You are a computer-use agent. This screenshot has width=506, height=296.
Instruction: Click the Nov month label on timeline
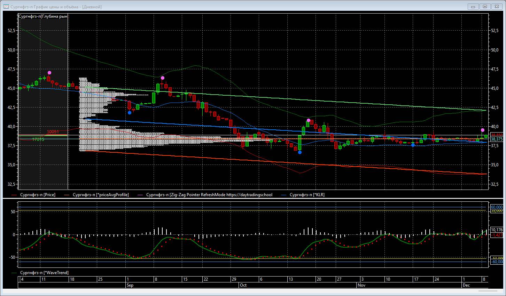tap(361, 285)
